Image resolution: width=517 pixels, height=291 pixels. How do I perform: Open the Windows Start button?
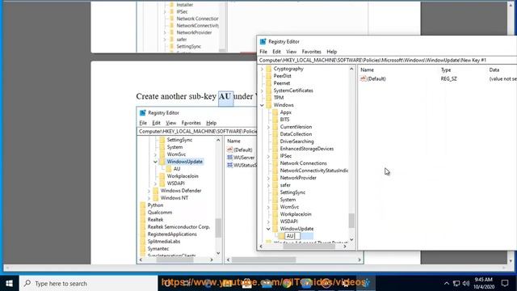[9, 284]
